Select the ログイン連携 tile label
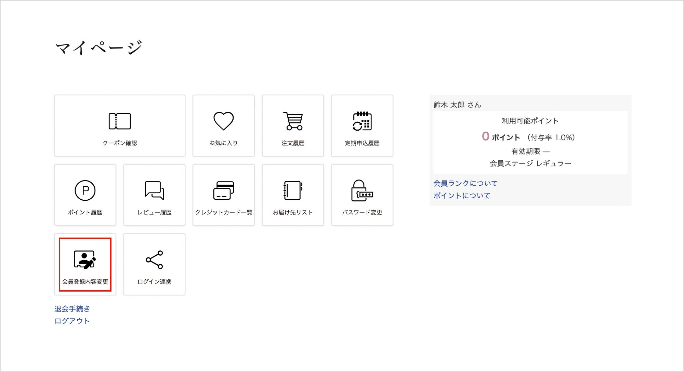 point(154,281)
